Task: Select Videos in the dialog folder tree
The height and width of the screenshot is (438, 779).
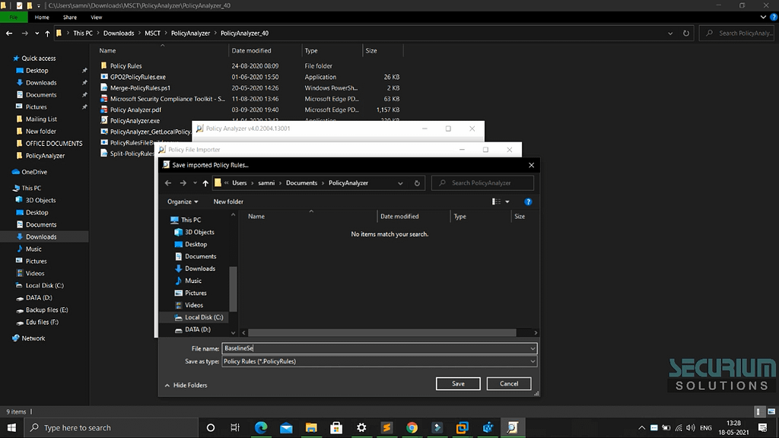Action: coord(189,305)
